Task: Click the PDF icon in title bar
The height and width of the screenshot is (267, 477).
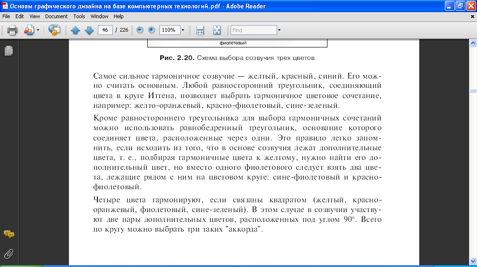Action: click(5, 6)
